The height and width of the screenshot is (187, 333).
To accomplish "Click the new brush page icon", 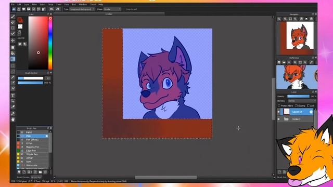I will pos(24,172).
